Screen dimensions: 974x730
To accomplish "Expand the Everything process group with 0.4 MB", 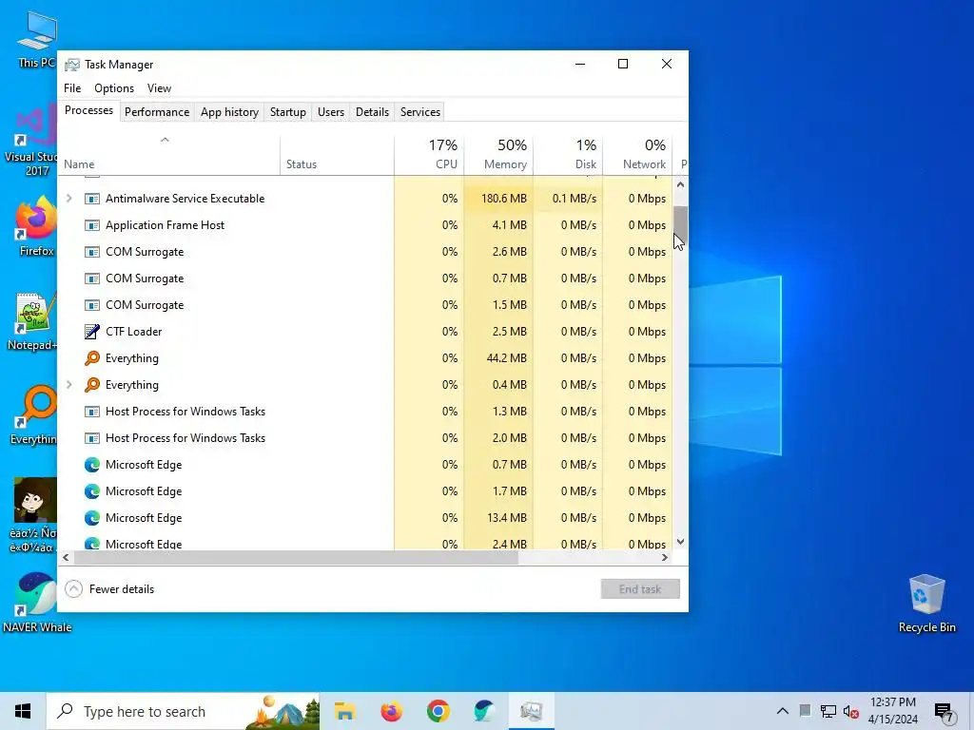I will point(68,385).
